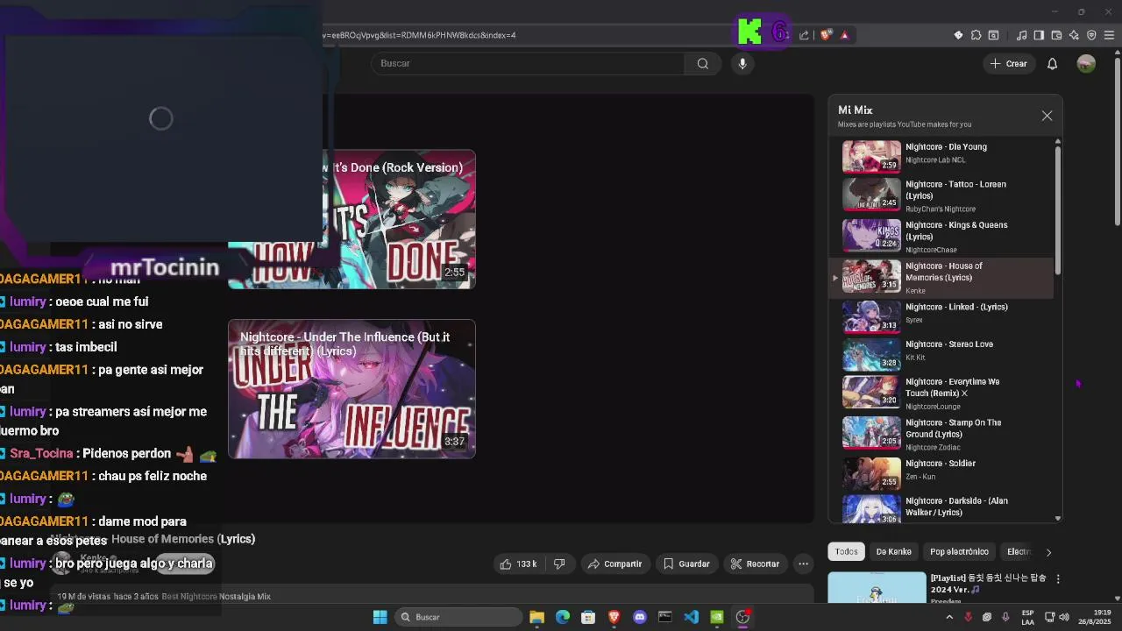
Task: Open Visual Studio Code from taskbar
Action: point(691,617)
